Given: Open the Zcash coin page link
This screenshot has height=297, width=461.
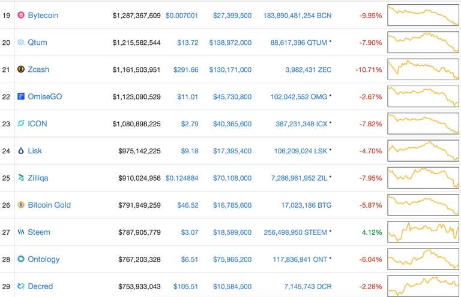Looking at the screenshot, I should 38,69.
